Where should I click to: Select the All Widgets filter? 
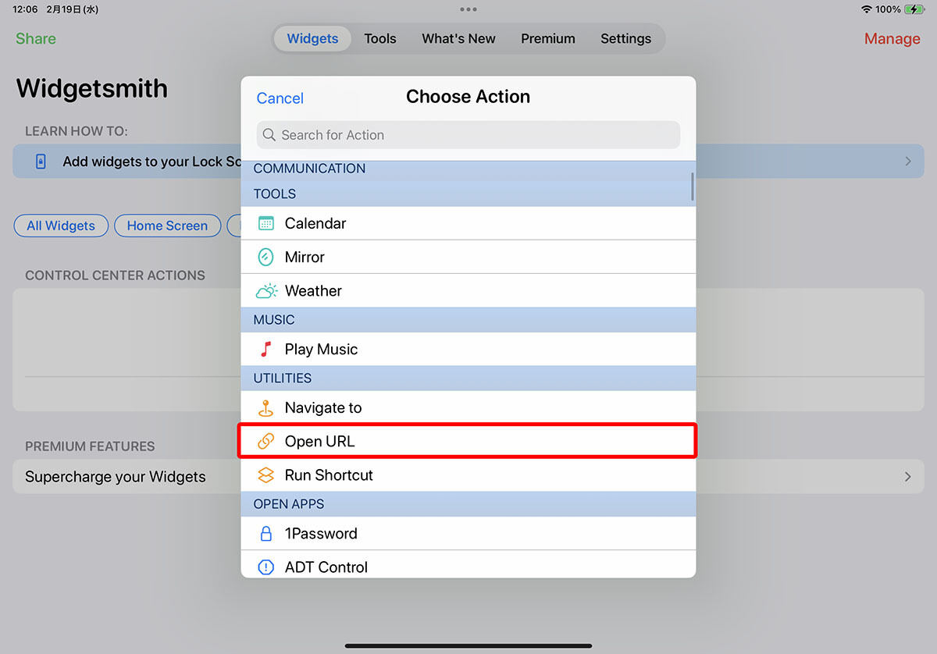(x=61, y=226)
